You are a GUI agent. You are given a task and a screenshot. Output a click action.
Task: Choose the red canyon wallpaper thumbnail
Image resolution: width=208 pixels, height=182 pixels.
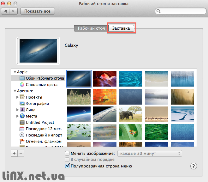click(105, 79)
